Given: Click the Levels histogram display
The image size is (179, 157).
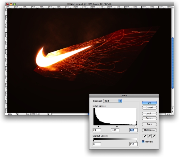Looking at the screenshot, I should 115,117.
